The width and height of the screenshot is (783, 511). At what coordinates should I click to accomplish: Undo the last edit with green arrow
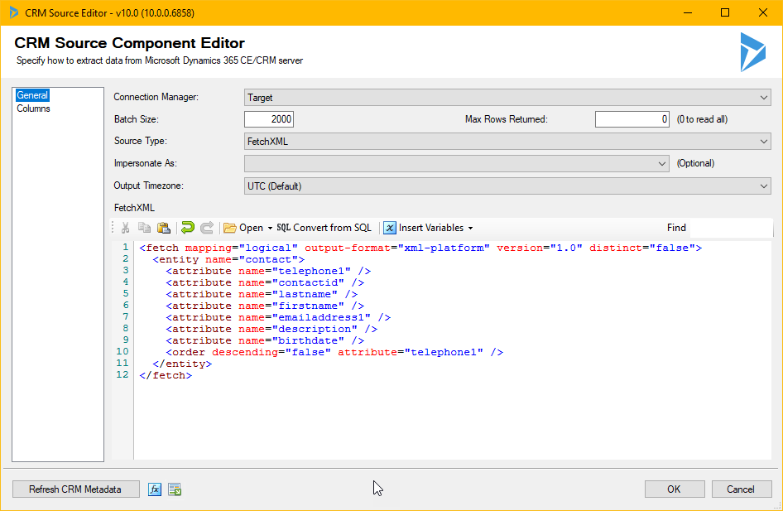188,228
